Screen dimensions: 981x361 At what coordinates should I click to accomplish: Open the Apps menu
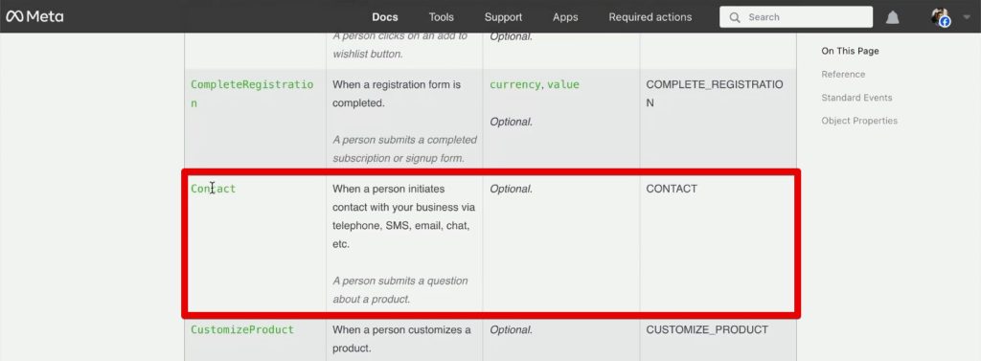pos(565,17)
